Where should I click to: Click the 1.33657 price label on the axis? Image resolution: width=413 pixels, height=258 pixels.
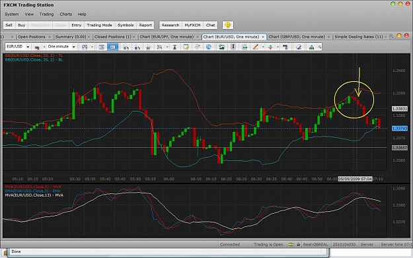click(400, 148)
